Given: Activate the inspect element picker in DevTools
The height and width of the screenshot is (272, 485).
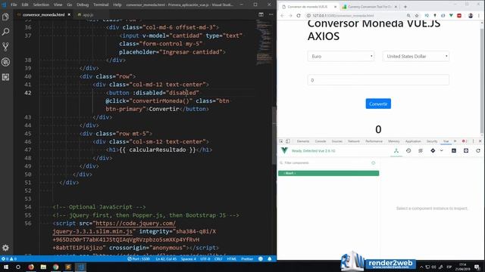Looking at the screenshot, I should [281, 141].
